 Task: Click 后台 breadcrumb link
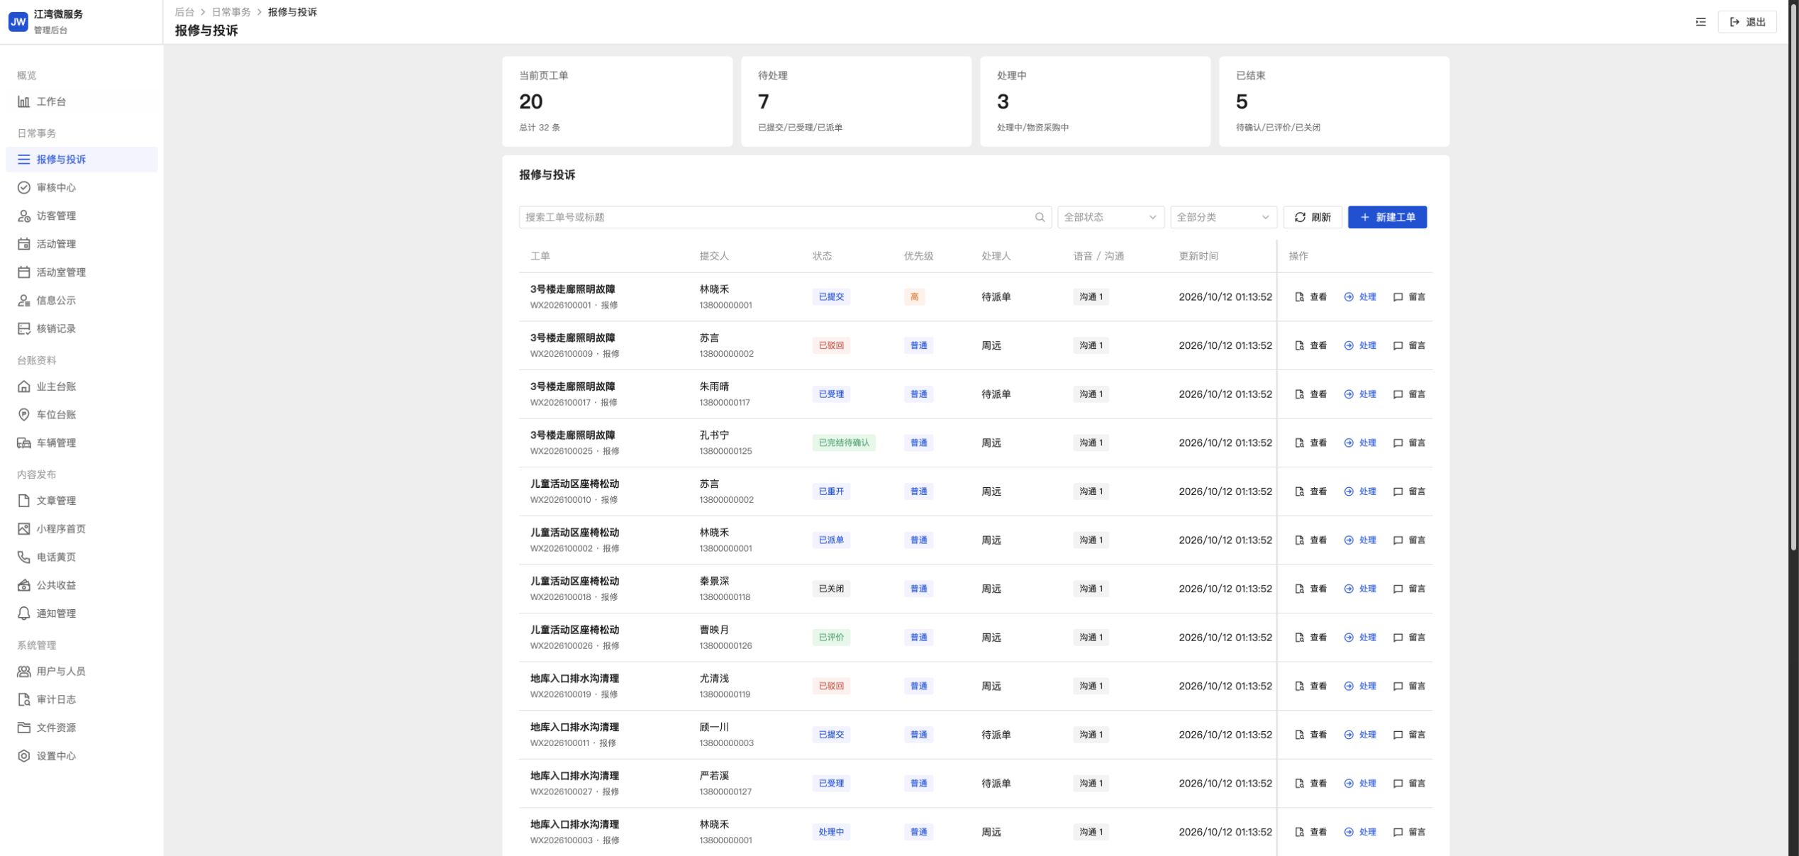coord(184,12)
